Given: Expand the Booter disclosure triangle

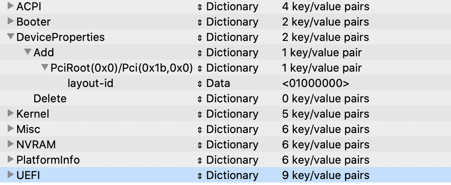Looking at the screenshot, I should [x=11, y=21].
